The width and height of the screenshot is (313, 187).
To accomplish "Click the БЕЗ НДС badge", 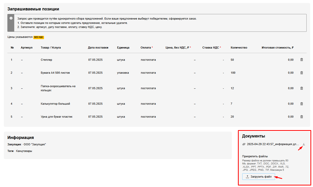I will pyautogui.click(x=39, y=37).
